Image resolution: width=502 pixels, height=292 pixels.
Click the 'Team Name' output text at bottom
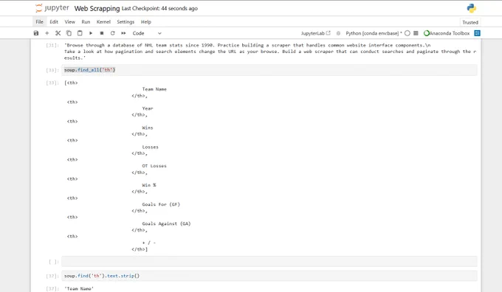79,288
